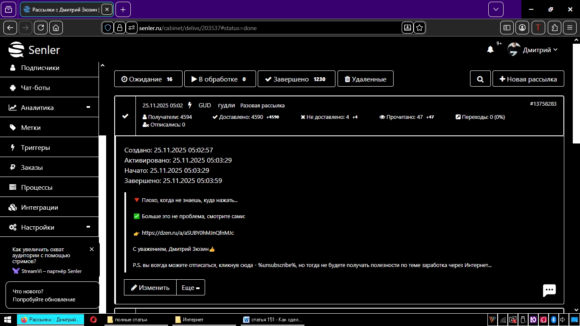Open the notifications bell icon
This screenshot has width=580, height=326.
coord(490,50)
